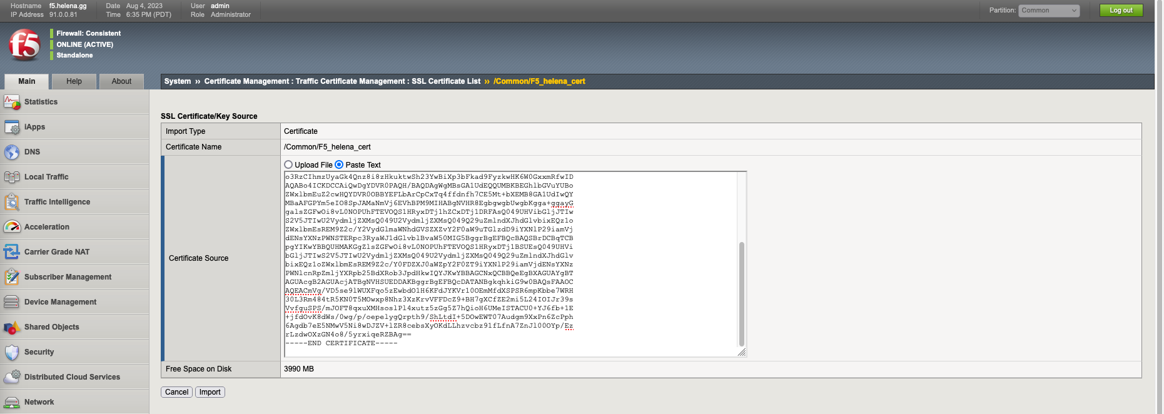Image resolution: width=1164 pixels, height=414 pixels.
Task: Click the F5 logo icon
Action: click(24, 44)
